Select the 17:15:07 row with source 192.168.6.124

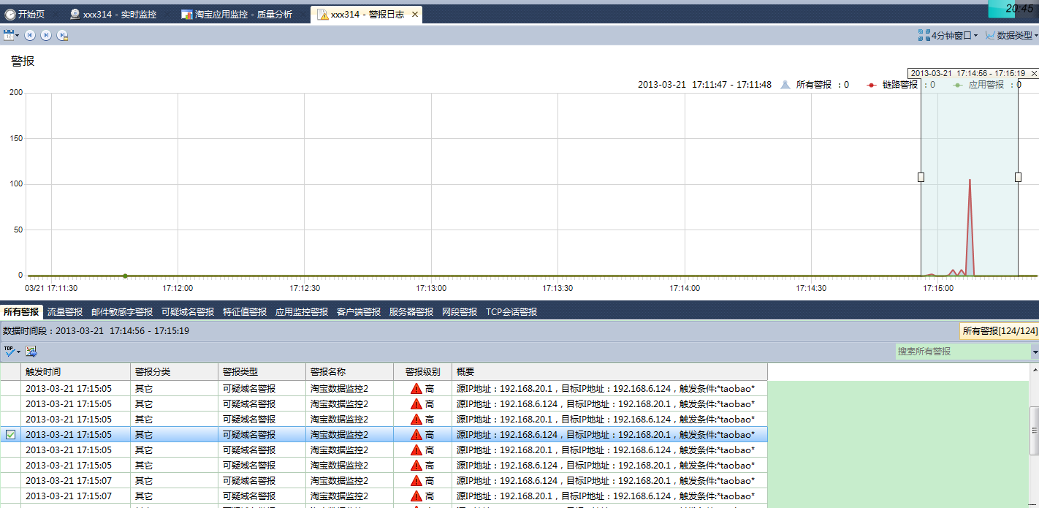click(384, 480)
